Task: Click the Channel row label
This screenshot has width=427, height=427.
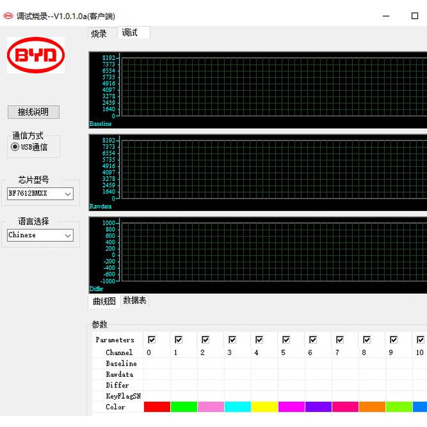Action: tap(119, 352)
